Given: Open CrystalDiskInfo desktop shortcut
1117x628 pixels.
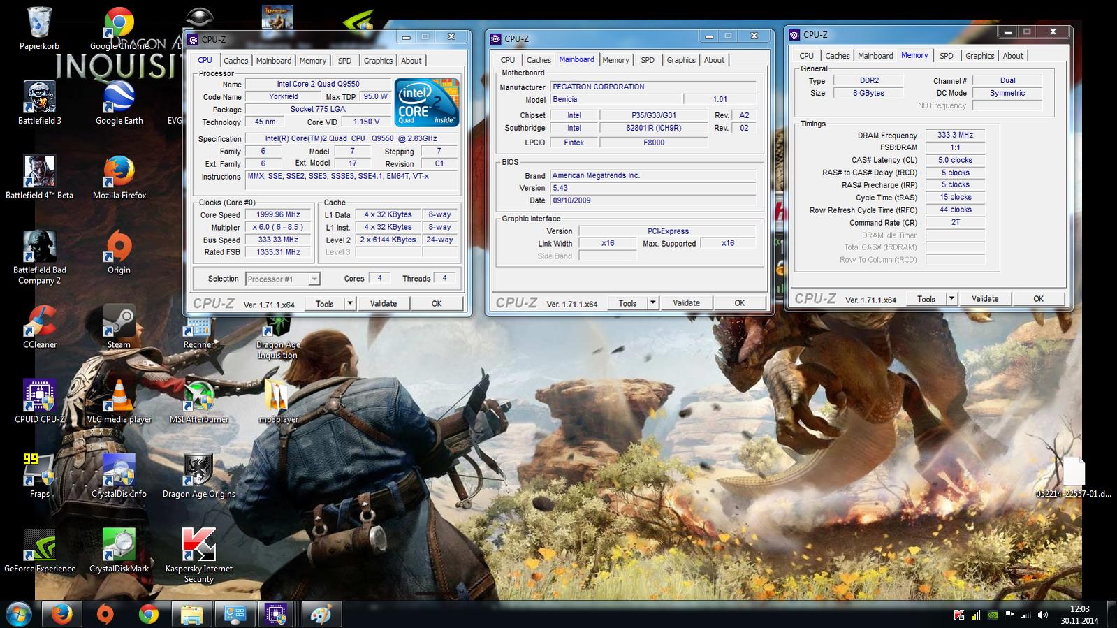Looking at the screenshot, I should 119,477.
